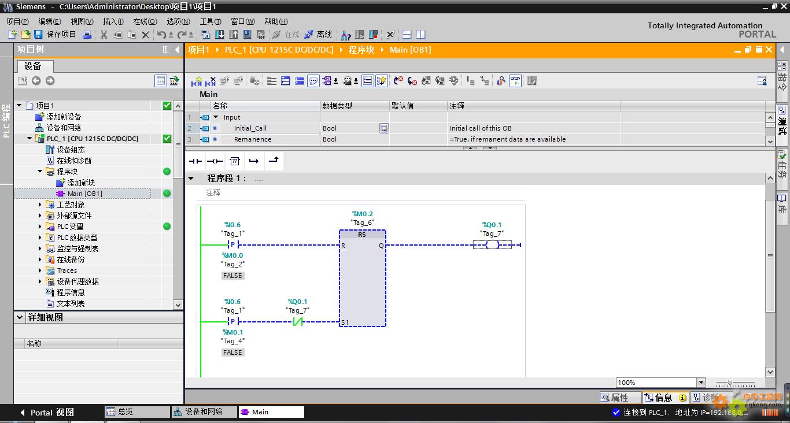
Task: Click the Close branch icon
Action: [x=274, y=161]
